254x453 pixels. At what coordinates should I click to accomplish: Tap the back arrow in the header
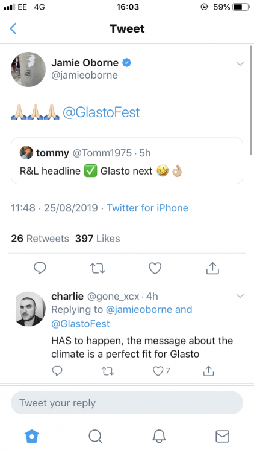13,28
